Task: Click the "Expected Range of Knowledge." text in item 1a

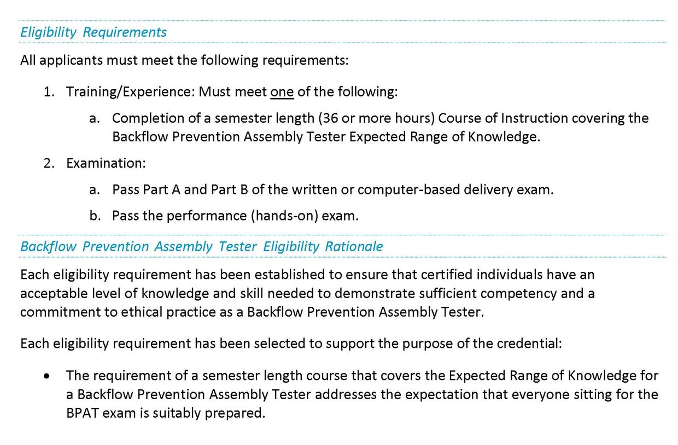Action: pyautogui.click(x=445, y=137)
